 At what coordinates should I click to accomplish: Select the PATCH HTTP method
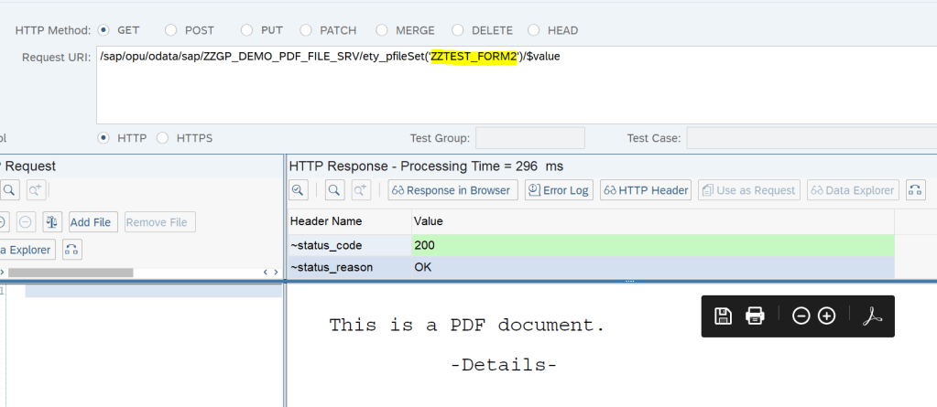tap(306, 30)
